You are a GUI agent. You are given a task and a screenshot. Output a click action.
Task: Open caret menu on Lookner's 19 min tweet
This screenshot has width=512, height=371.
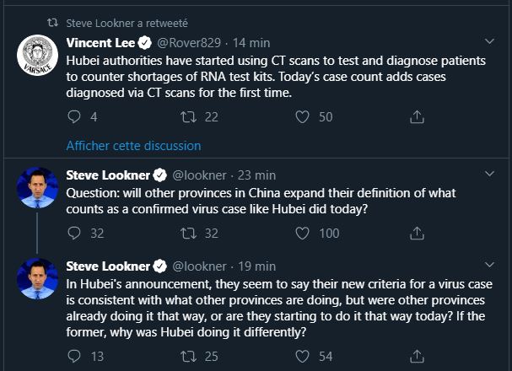pos(491,266)
